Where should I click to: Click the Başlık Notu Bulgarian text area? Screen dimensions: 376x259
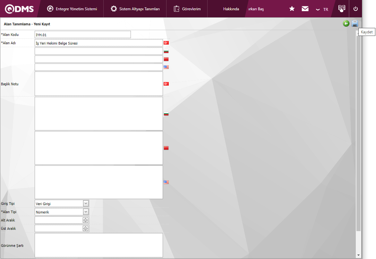(x=99, y=113)
